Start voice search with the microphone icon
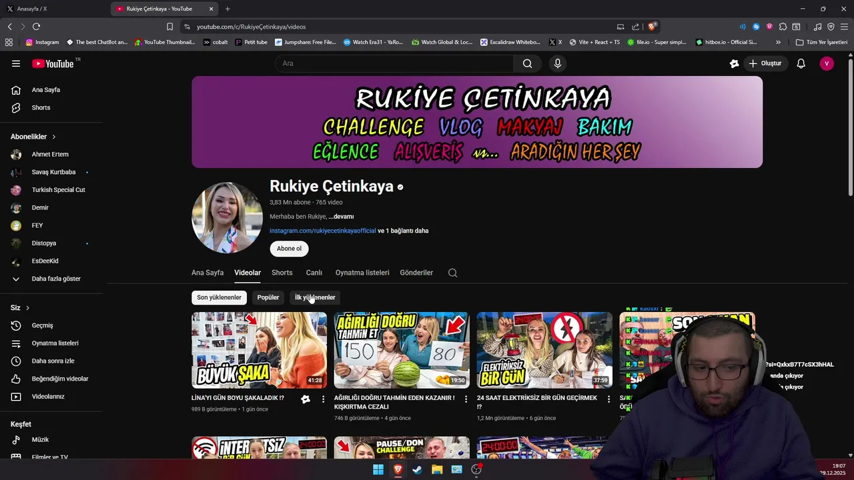This screenshot has height=480, width=854. pos(558,63)
